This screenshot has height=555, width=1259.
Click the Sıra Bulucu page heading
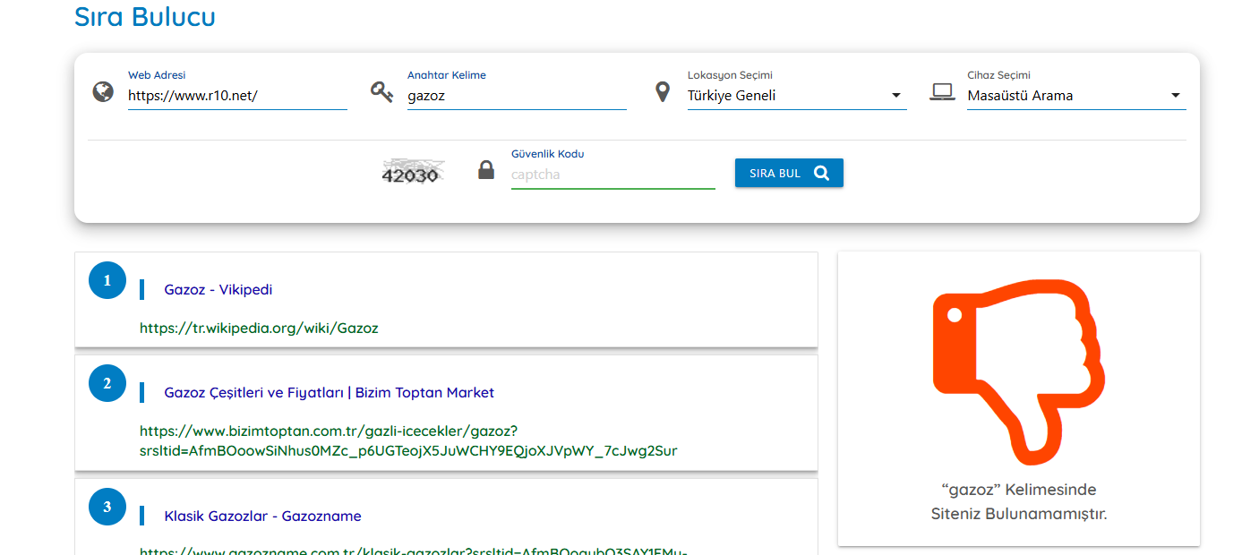[x=145, y=16]
